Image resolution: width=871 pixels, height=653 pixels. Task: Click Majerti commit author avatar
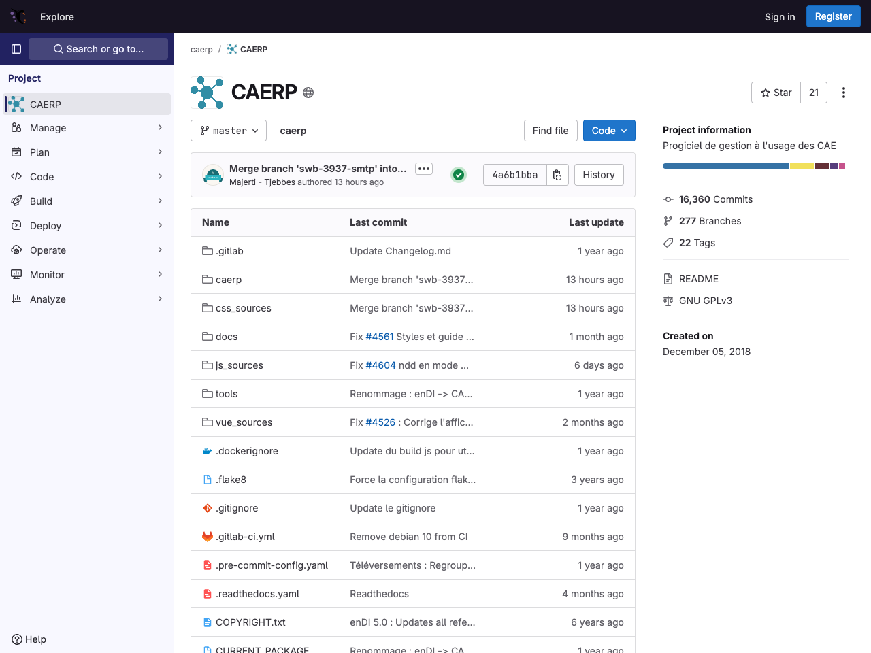pyautogui.click(x=213, y=175)
